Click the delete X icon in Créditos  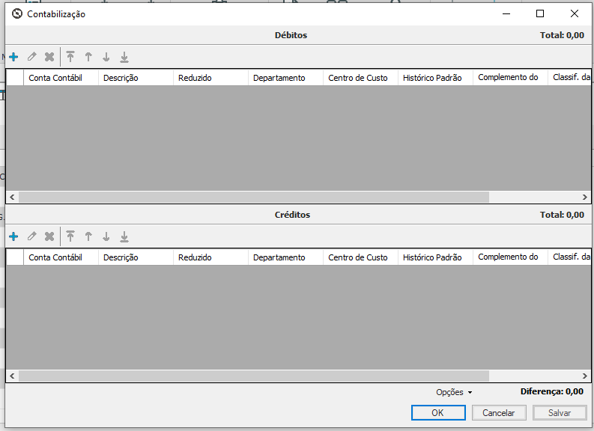49,236
